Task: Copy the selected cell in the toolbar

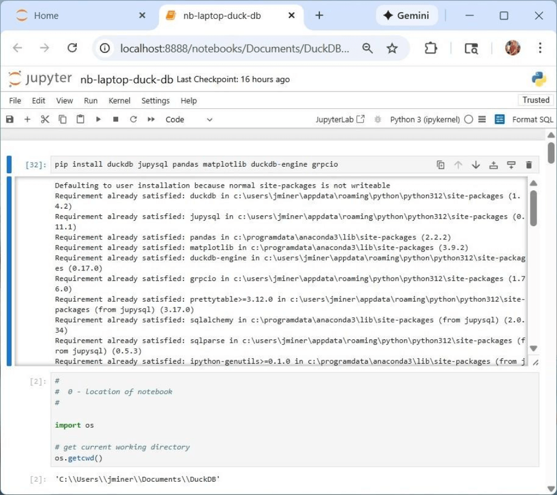Action: coord(62,119)
